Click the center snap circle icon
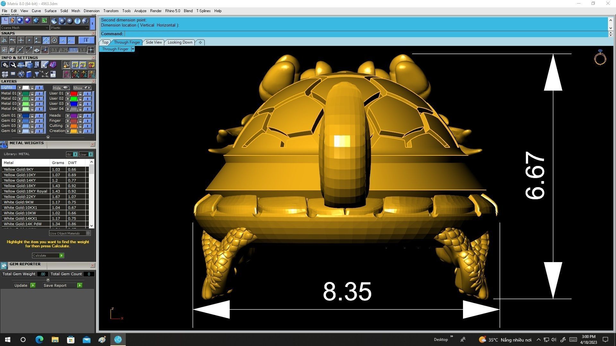616x346 pixels. tap(54, 40)
